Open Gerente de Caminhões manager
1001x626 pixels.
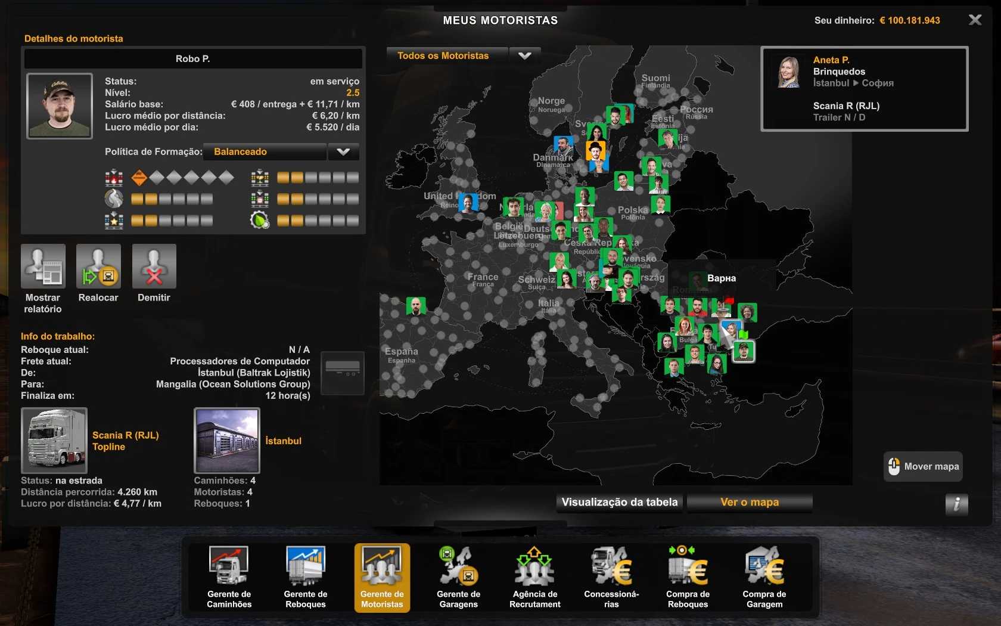229,577
